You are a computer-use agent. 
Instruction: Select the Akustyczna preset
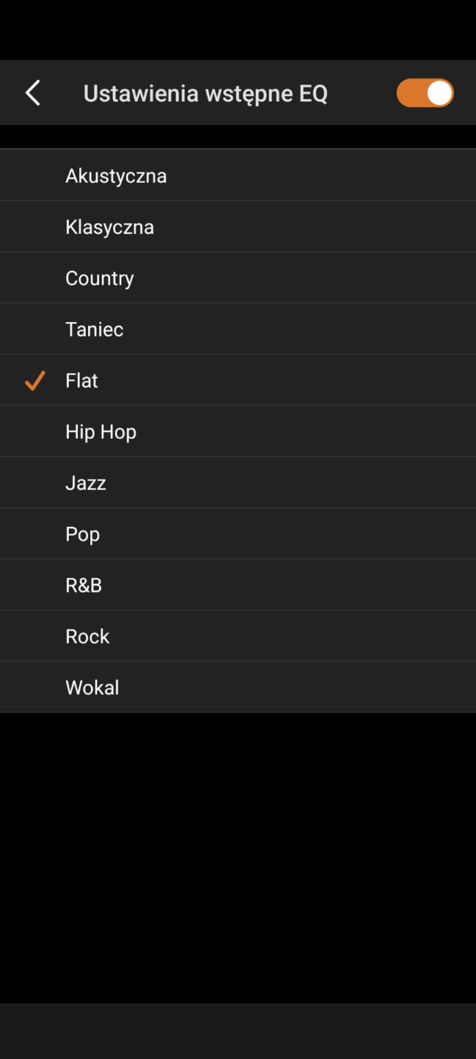(116, 176)
